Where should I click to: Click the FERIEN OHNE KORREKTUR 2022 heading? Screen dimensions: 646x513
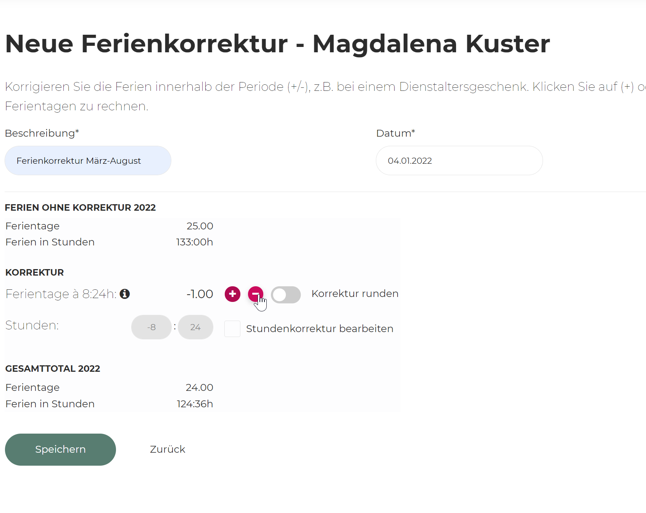tap(80, 208)
